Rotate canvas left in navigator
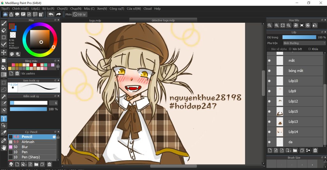This screenshot has width=327, height=170. [x=296, y=25]
